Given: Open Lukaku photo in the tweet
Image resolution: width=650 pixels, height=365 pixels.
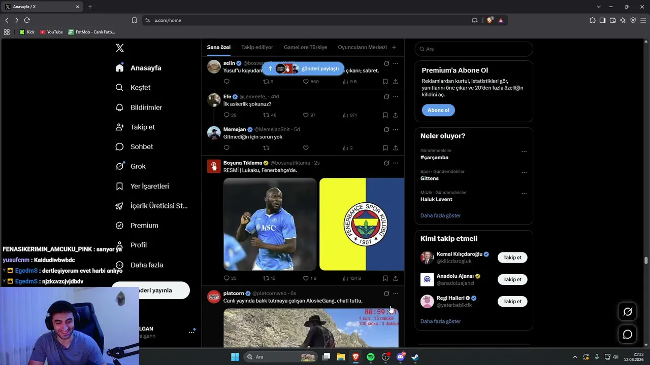Looking at the screenshot, I should (270, 224).
